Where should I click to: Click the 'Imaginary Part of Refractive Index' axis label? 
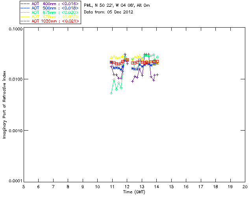(x=4, y=105)
